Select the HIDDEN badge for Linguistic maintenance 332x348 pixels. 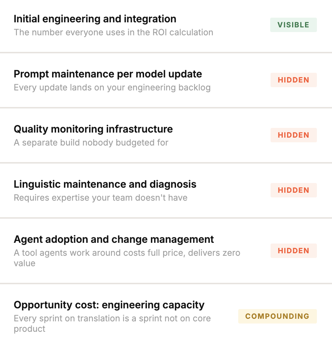[293, 190]
